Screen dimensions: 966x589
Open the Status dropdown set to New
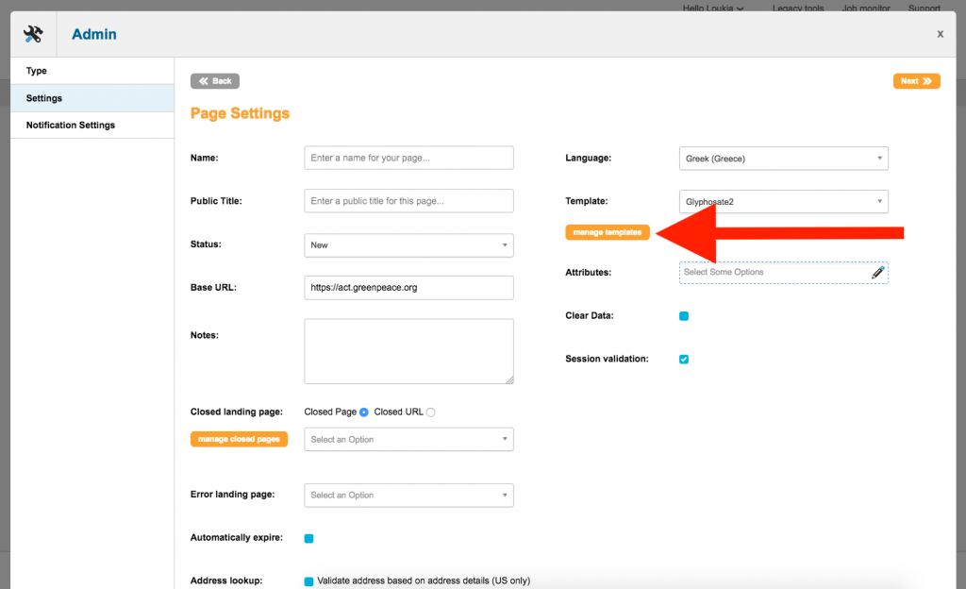pyautogui.click(x=408, y=245)
